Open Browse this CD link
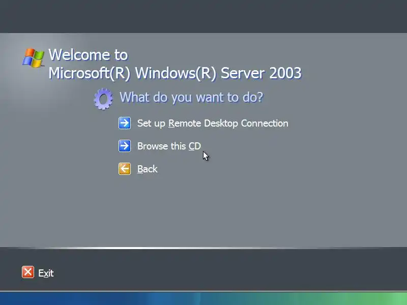 point(169,146)
